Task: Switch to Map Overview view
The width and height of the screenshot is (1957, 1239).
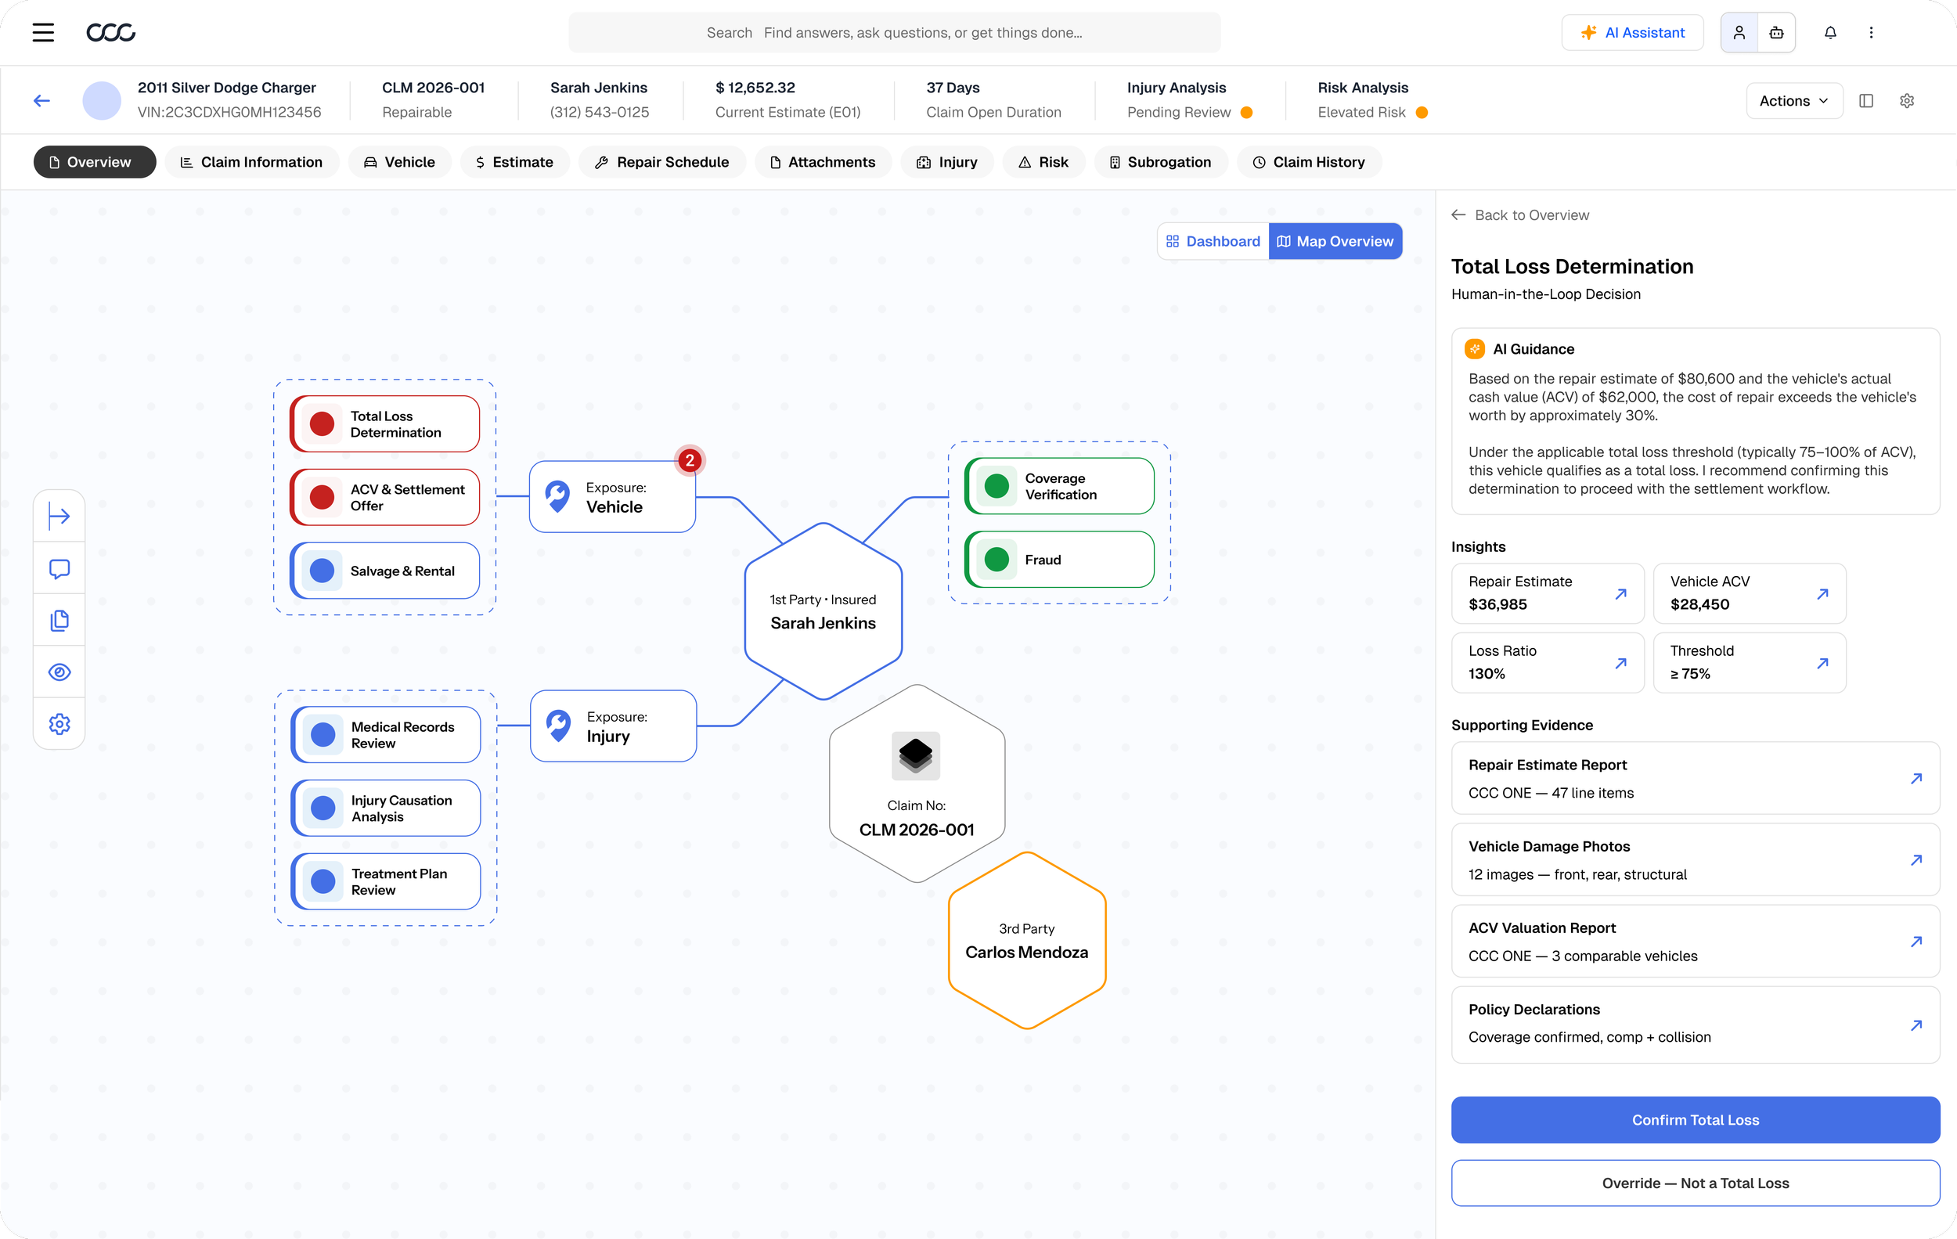Action: [x=1335, y=241]
